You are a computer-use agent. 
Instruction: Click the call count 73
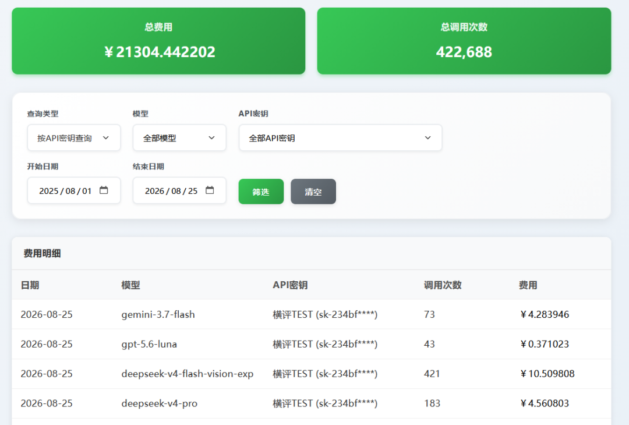pos(429,315)
